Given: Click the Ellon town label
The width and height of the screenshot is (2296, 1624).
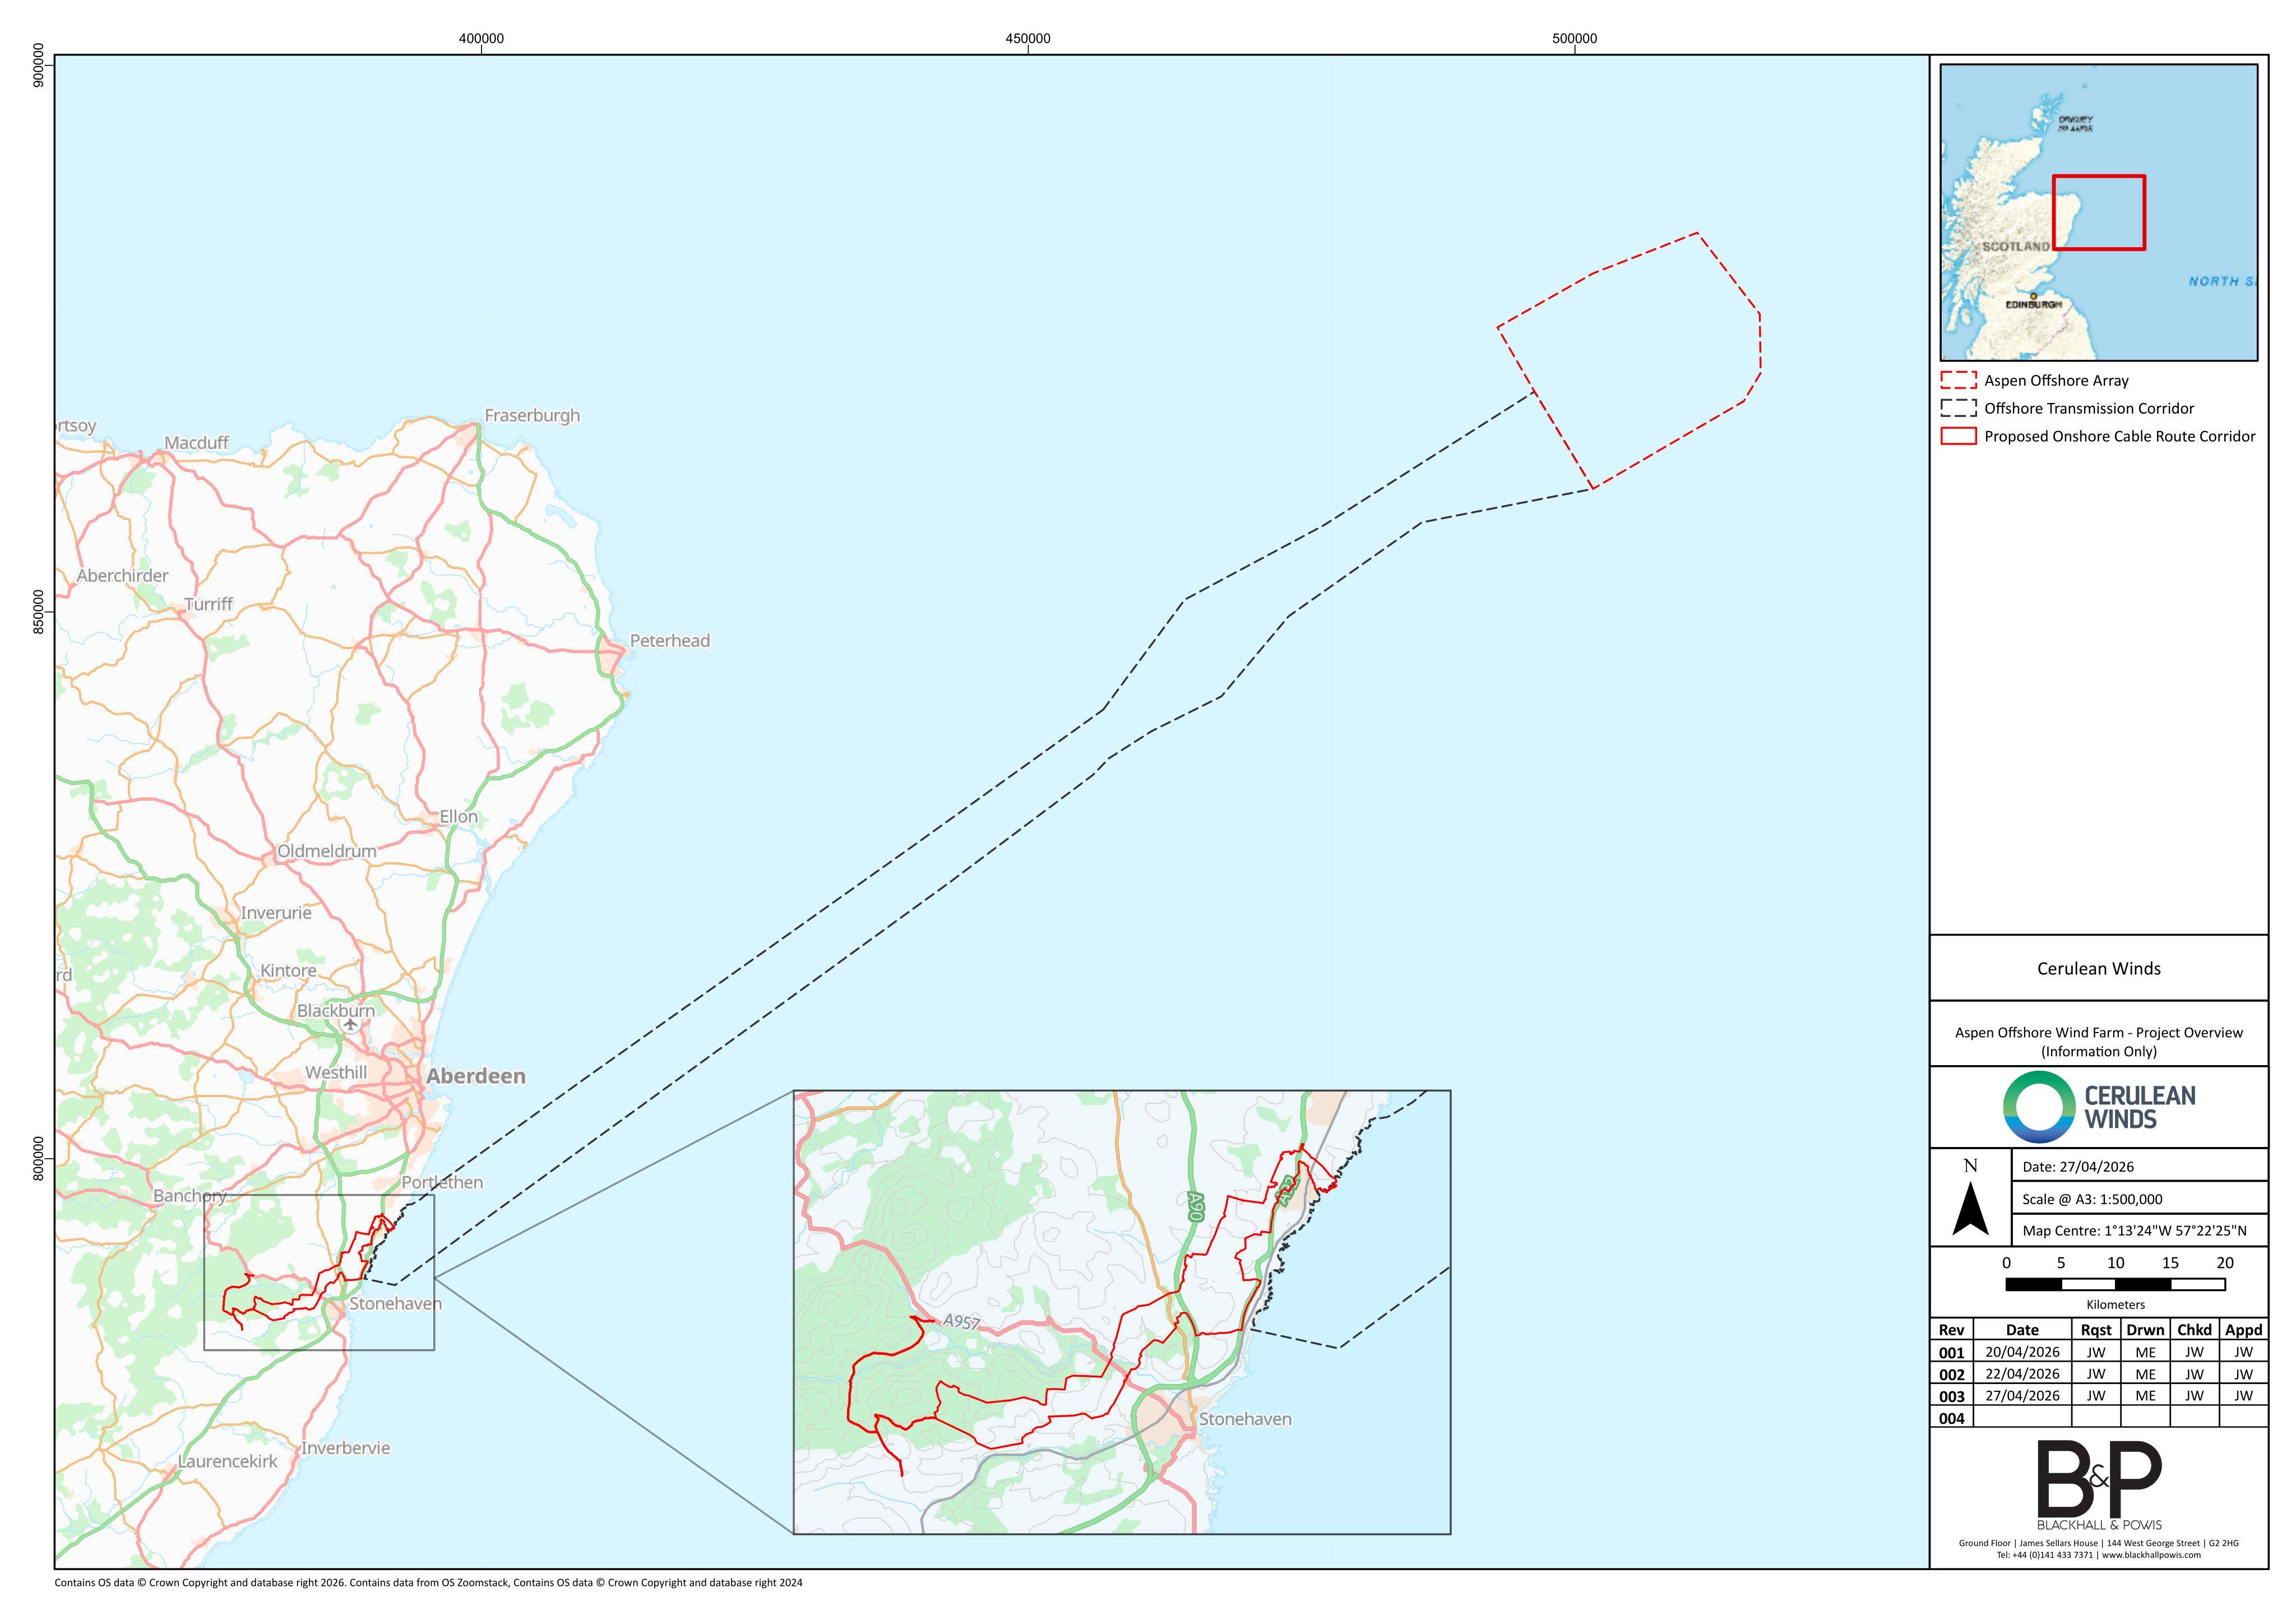Looking at the screenshot, I should 459,817.
